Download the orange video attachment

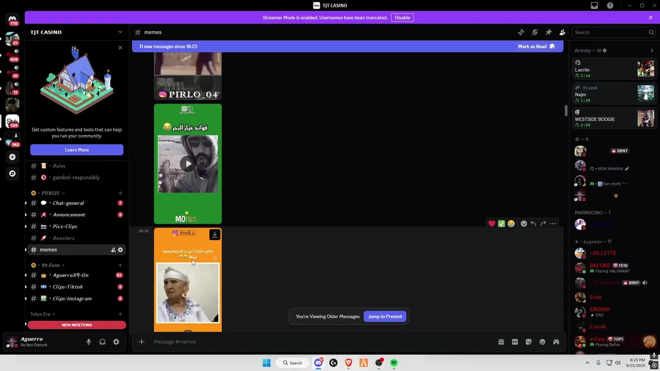(x=214, y=235)
